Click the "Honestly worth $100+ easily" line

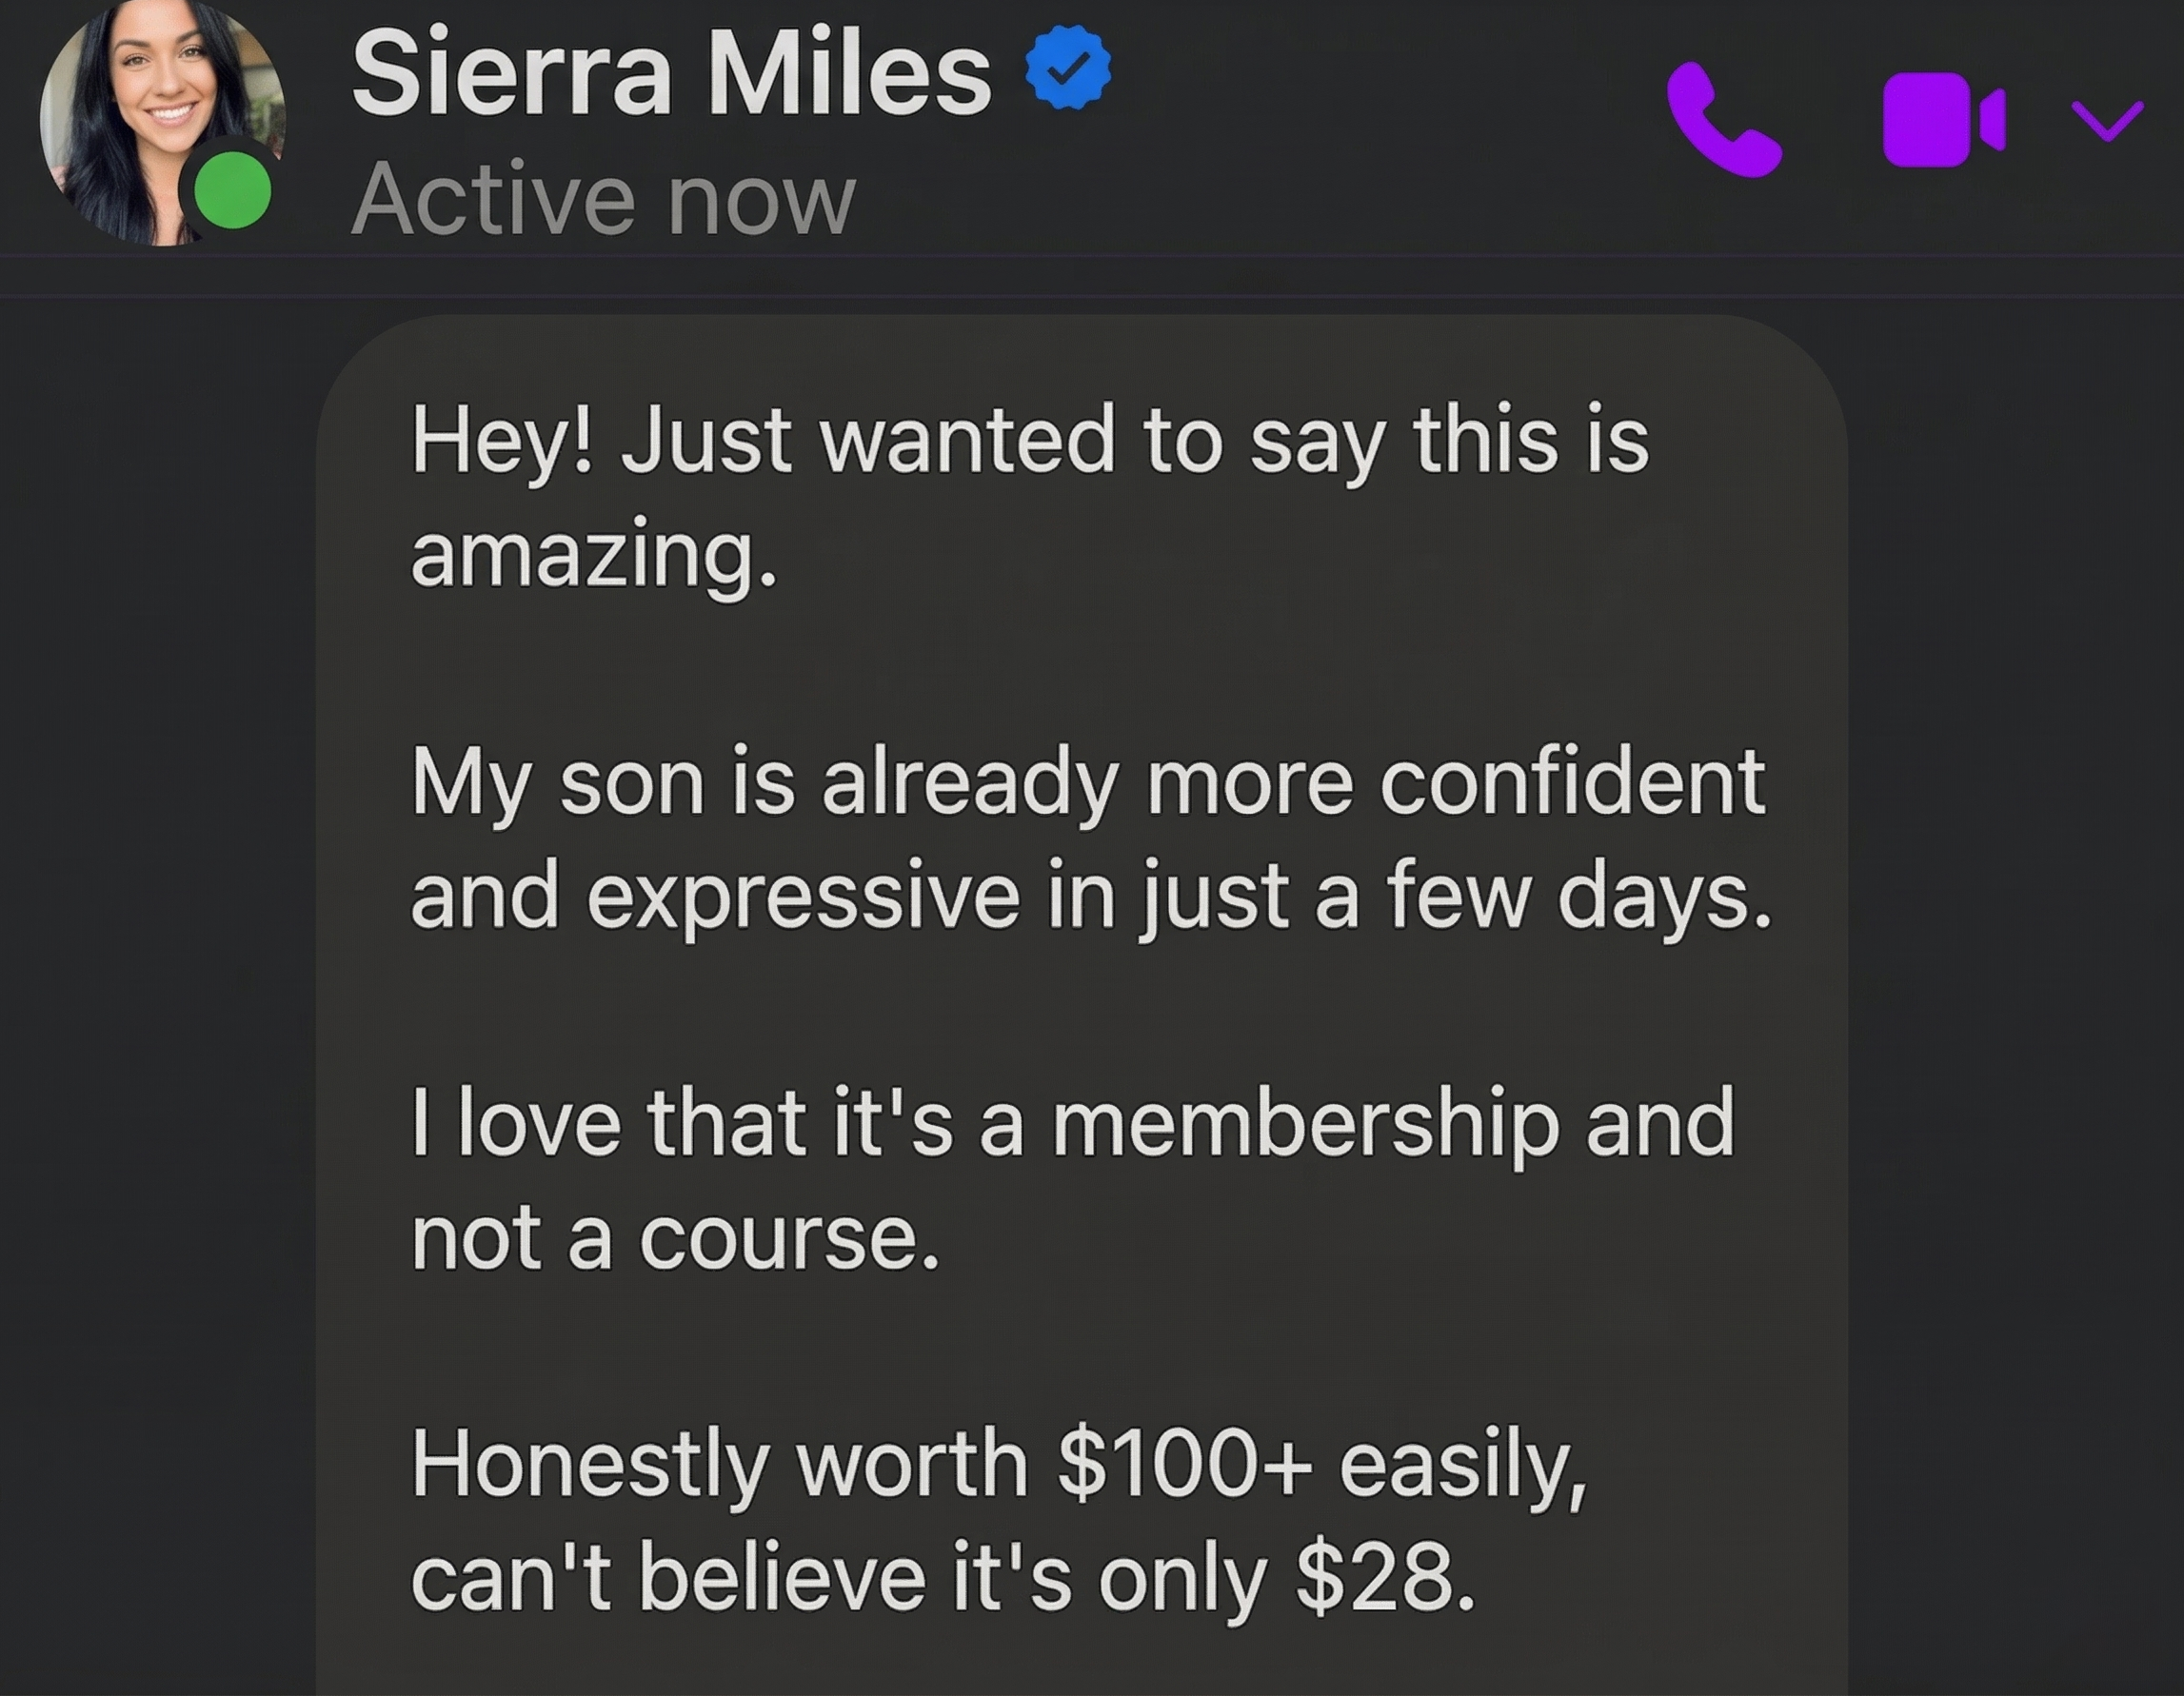(998, 1465)
